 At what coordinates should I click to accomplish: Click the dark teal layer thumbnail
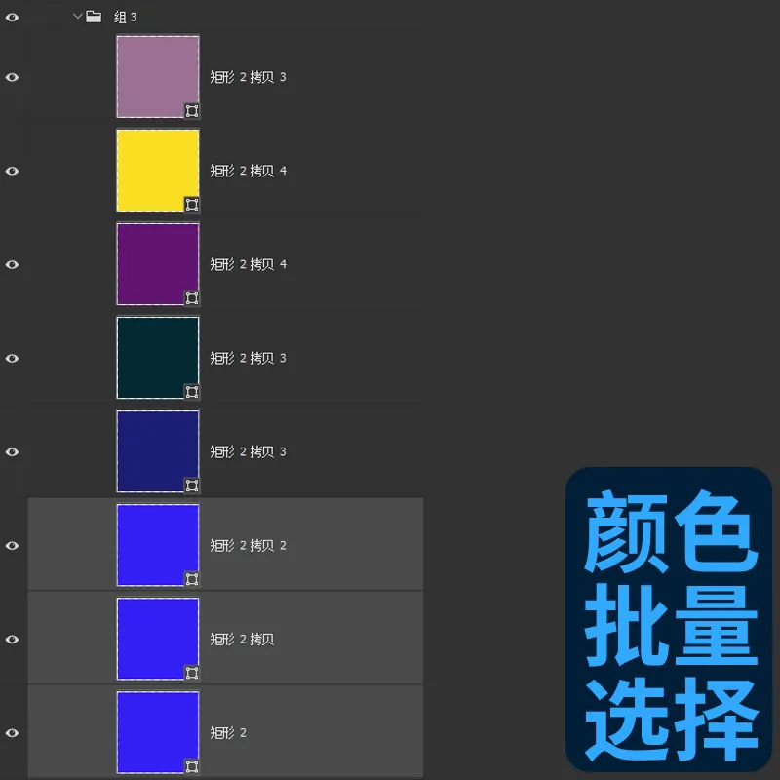pyautogui.click(x=157, y=357)
